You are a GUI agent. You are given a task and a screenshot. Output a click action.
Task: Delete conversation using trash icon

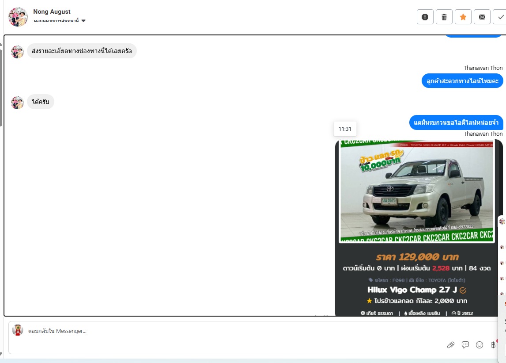coord(444,17)
